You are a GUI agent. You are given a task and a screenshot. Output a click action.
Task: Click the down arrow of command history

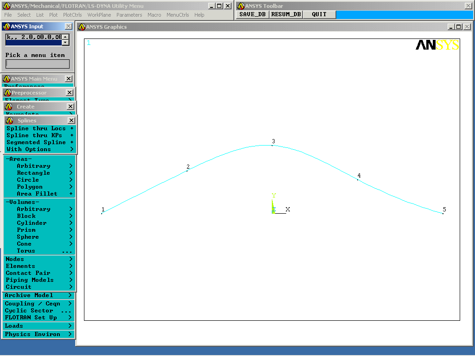pos(65,43)
